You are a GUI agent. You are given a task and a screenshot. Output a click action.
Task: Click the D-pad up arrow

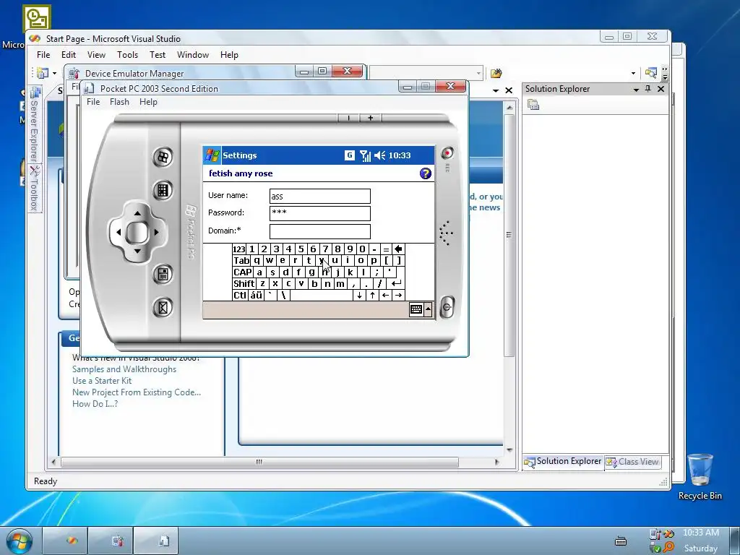[137, 213]
